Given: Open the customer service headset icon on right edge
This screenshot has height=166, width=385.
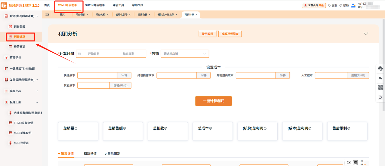Looking at the screenshot, I should [x=380, y=69].
